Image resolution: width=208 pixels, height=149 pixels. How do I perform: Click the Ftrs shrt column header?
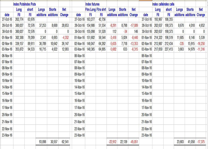tap(101, 10)
